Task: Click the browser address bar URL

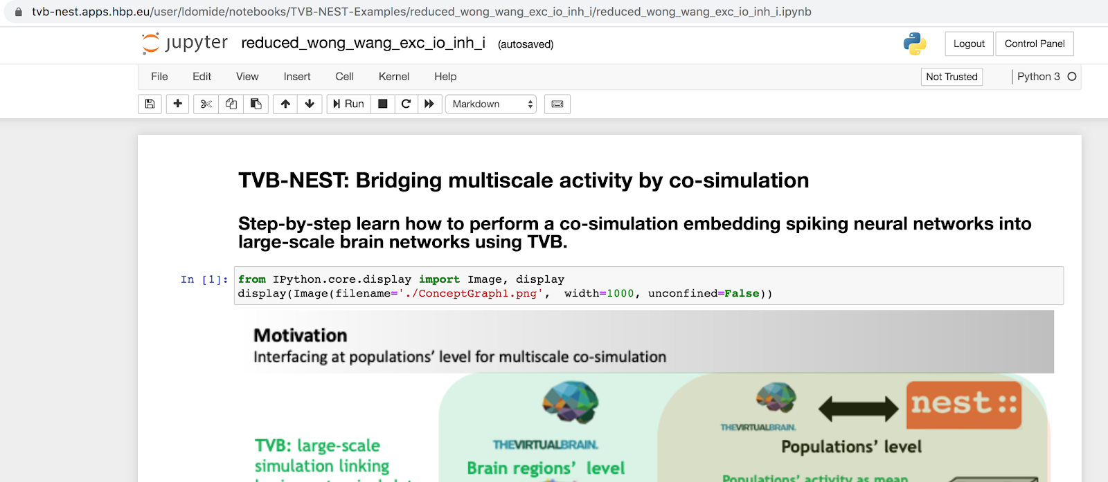Action: 422,12
